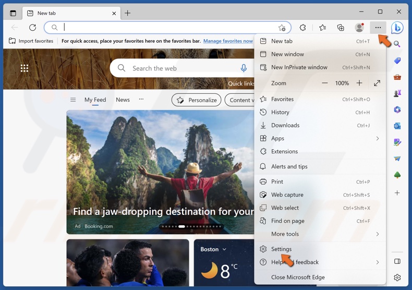
Task: Open the Extensions puzzle icon in toolbar
Action: pyautogui.click(x=302, y=28)
